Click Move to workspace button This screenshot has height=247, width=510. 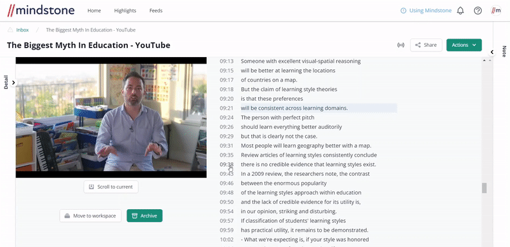pos(91,216)
